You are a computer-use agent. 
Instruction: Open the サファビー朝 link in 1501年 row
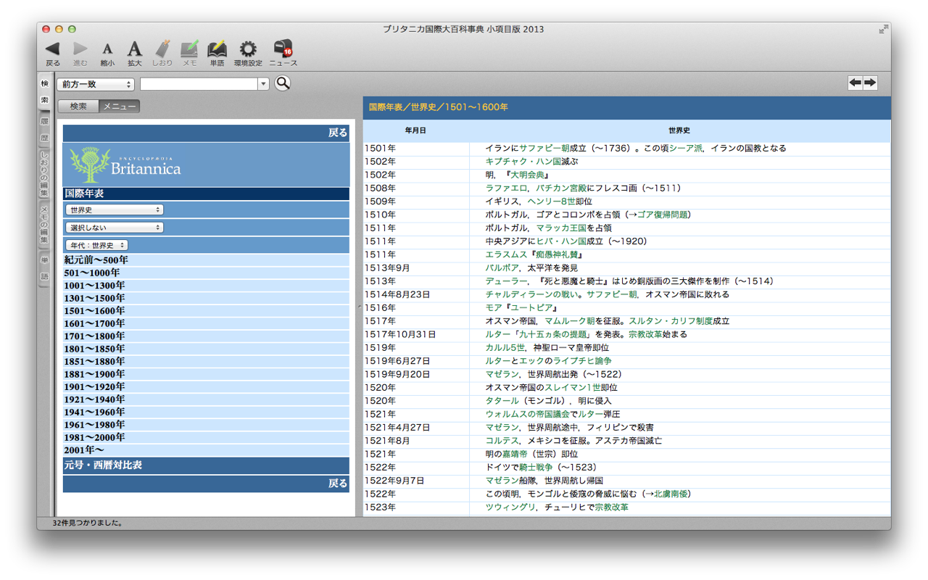(x=544, y=149)
